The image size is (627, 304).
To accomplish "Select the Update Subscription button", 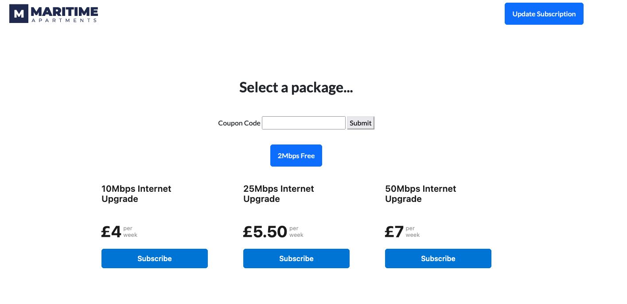I will [544, 14].
